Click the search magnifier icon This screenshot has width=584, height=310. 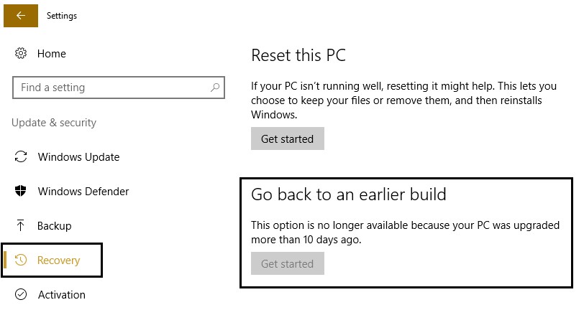(x=214, y=88)
